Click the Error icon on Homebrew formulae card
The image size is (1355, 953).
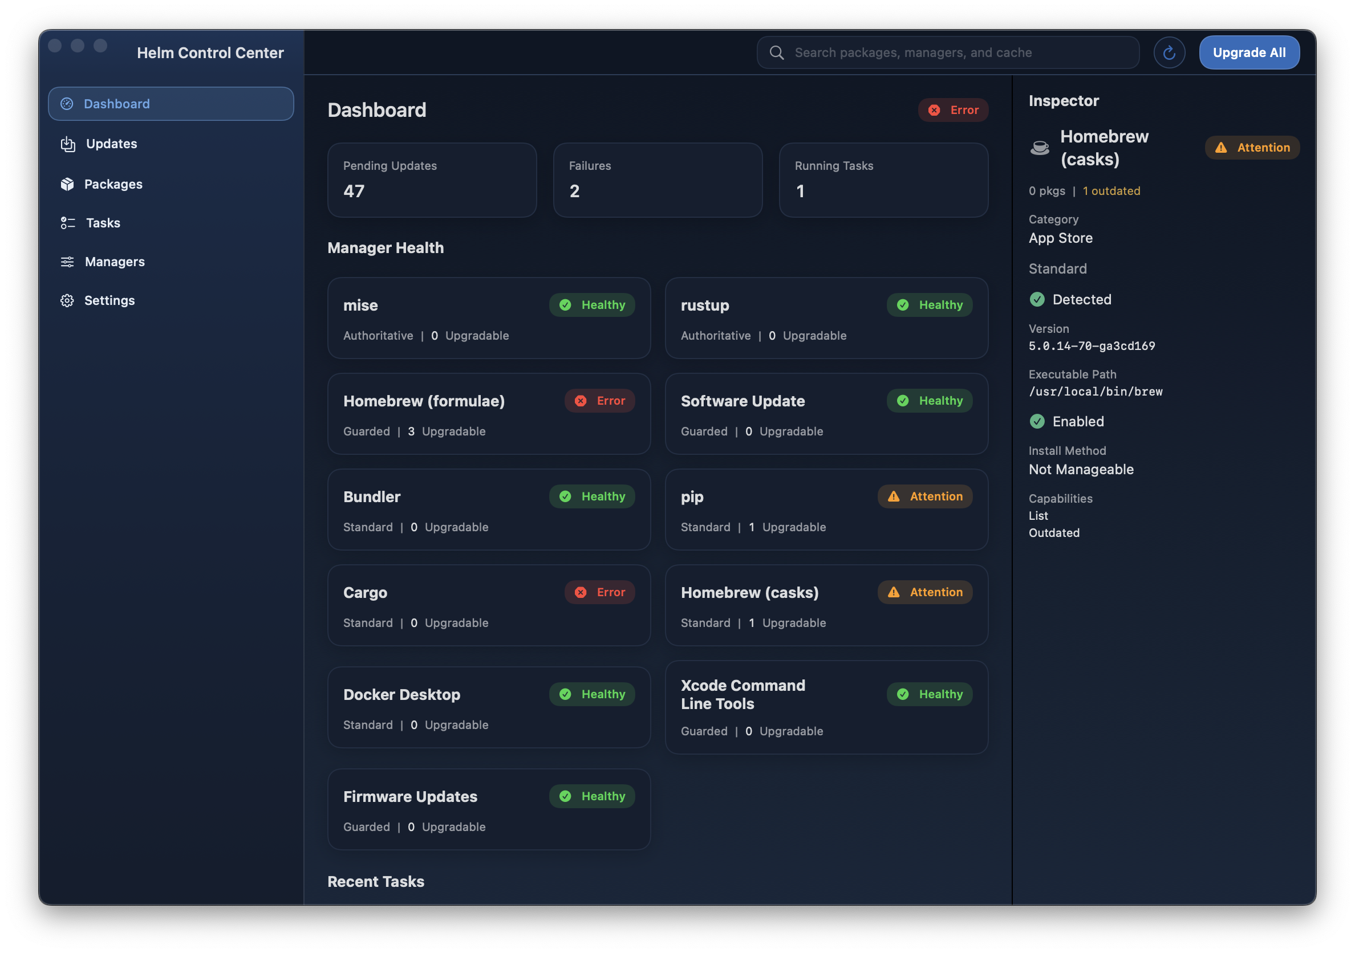[582, 401]
